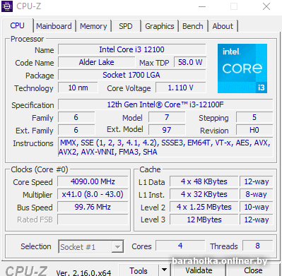
Task: Open the Socket #1 selection dropdown
Action: [91, 246]
